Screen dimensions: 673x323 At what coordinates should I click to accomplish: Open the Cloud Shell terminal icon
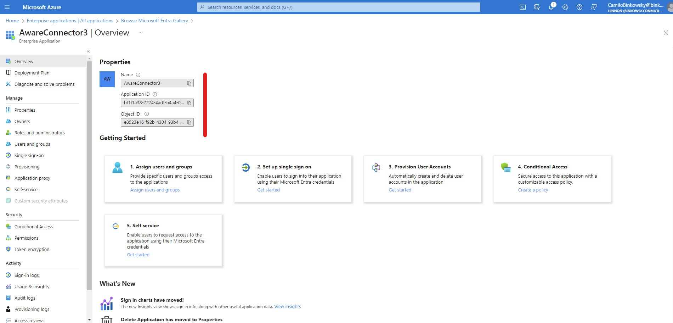click(x=523, y=7)
